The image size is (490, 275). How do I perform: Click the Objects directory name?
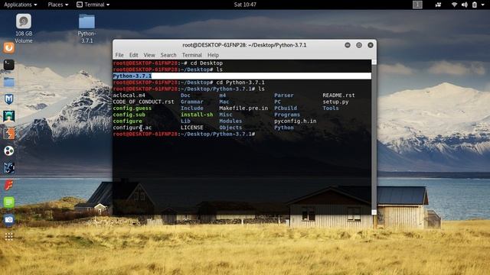(x=230, y=128)
